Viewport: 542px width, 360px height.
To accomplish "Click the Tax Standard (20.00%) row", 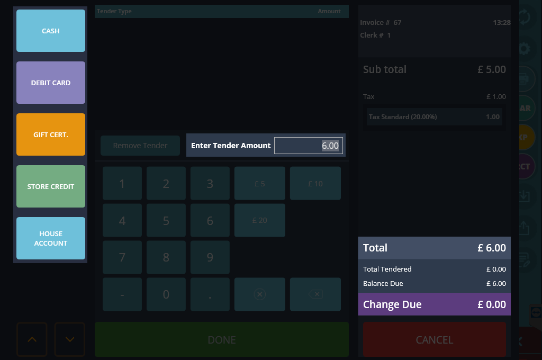I will pos(434,117).
